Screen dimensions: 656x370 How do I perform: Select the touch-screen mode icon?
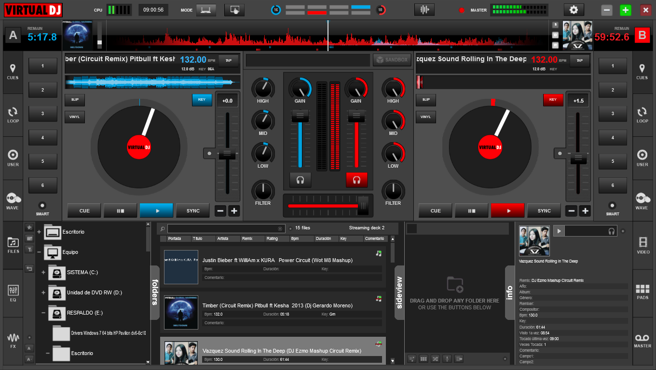235,10
